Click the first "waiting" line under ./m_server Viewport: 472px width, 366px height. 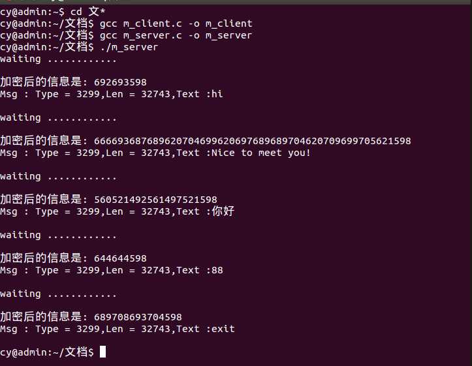pos(58,59)
